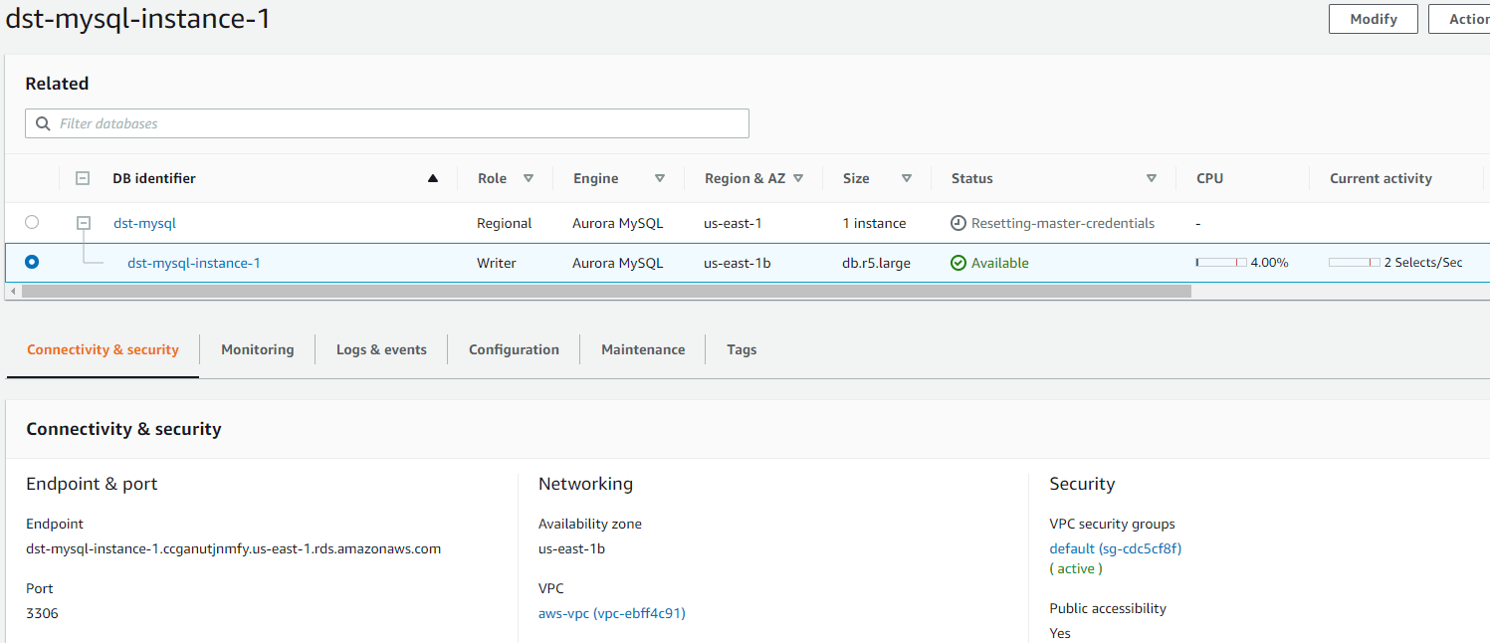Select the dst-mysql cluster radio button

32,223
